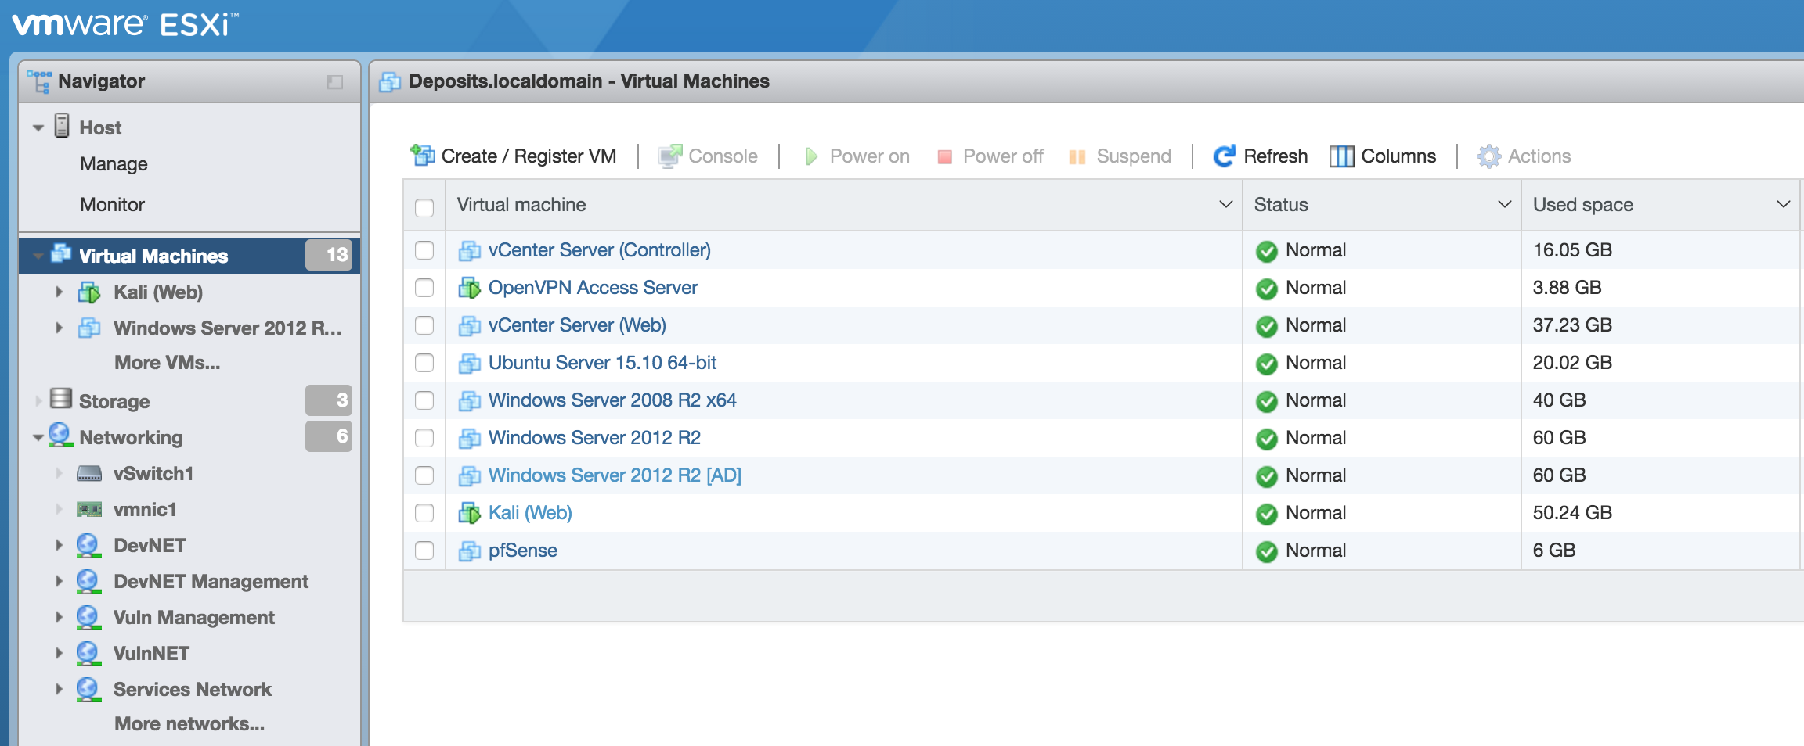
Task: Click the vSwitch1 icon in Navigator
Action: [89, 474]
